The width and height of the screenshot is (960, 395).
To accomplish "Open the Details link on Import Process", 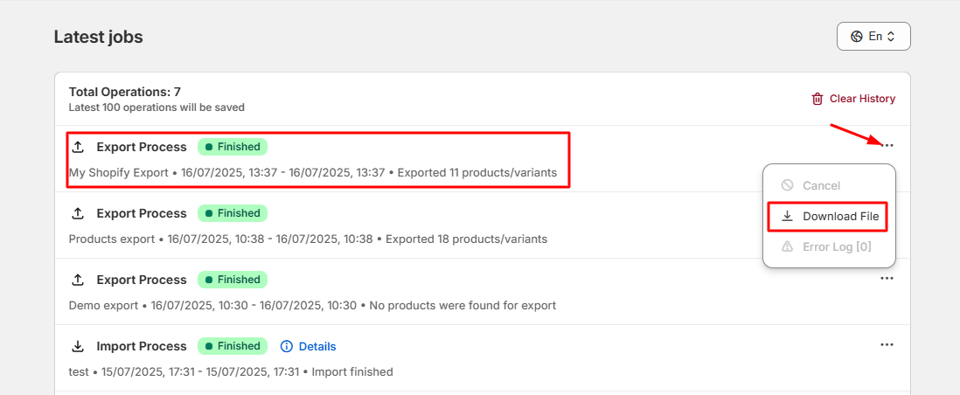I will 309,347.
